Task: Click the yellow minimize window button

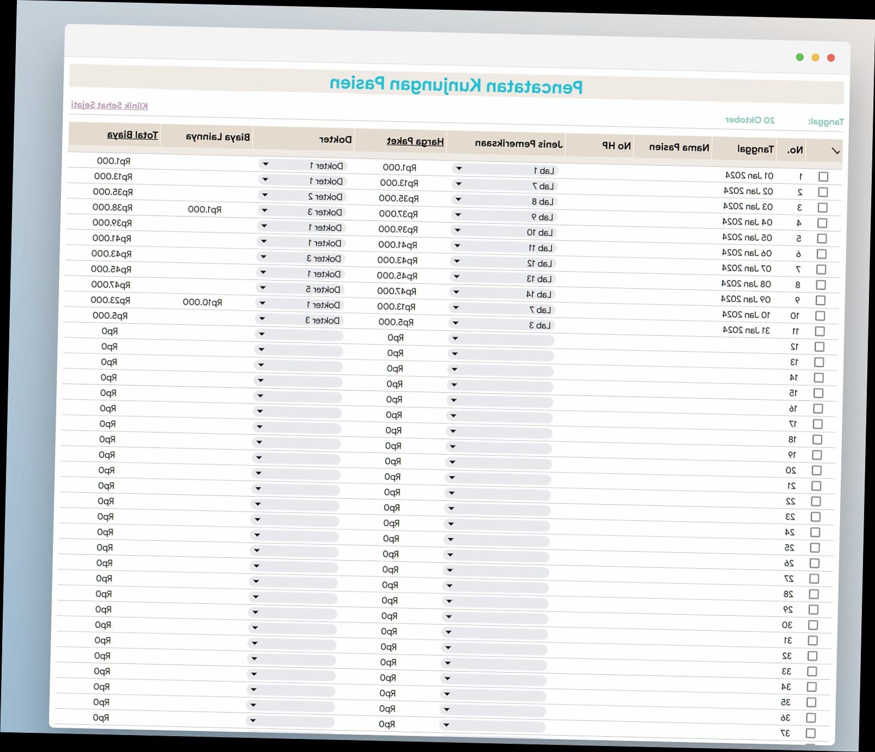Action: (815, 57)
